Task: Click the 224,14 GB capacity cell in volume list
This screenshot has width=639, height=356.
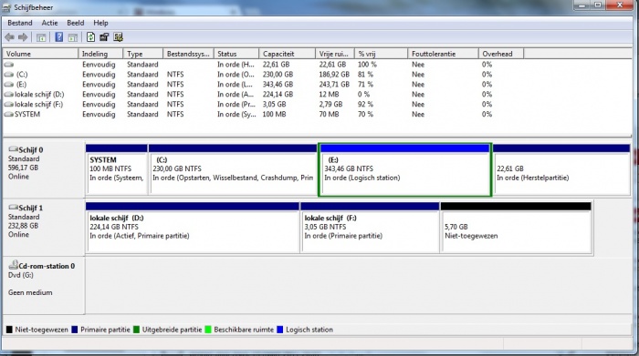Action: tap(278, 95)
